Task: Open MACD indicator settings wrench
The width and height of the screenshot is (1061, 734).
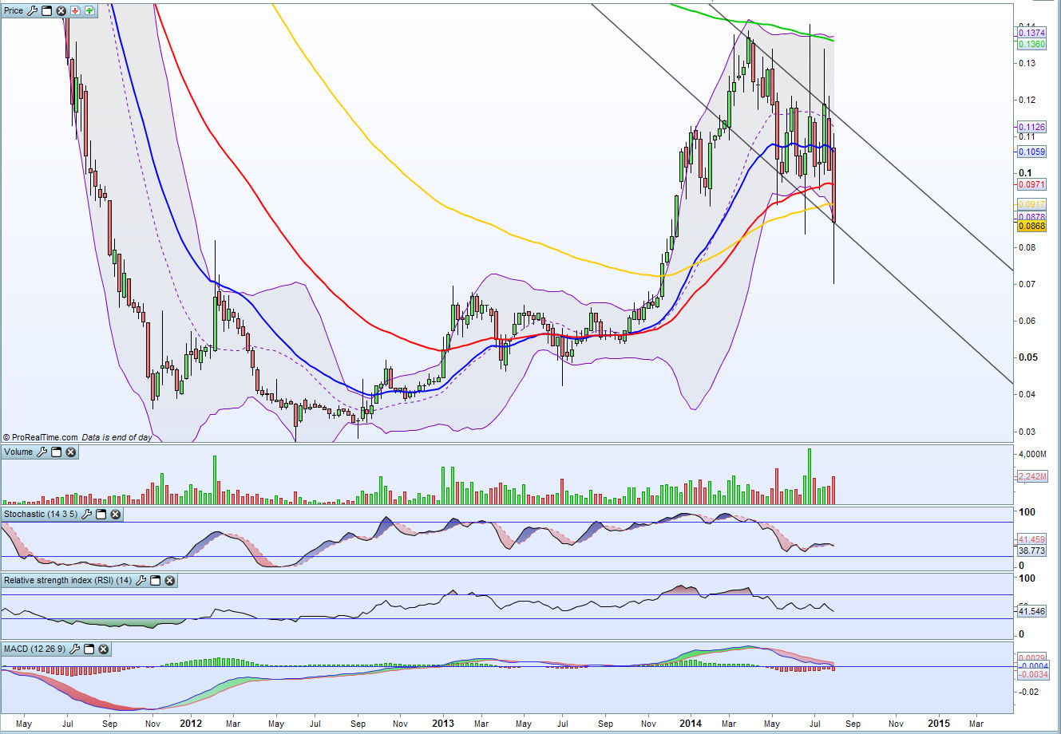Action: 74,649
